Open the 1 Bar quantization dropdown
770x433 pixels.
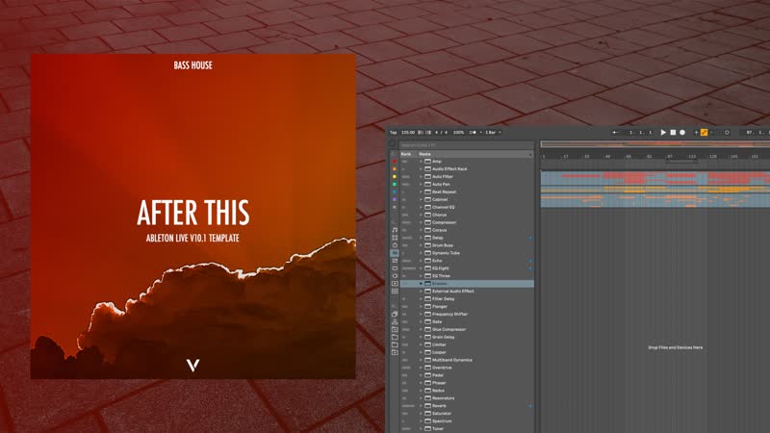[493, 132]
